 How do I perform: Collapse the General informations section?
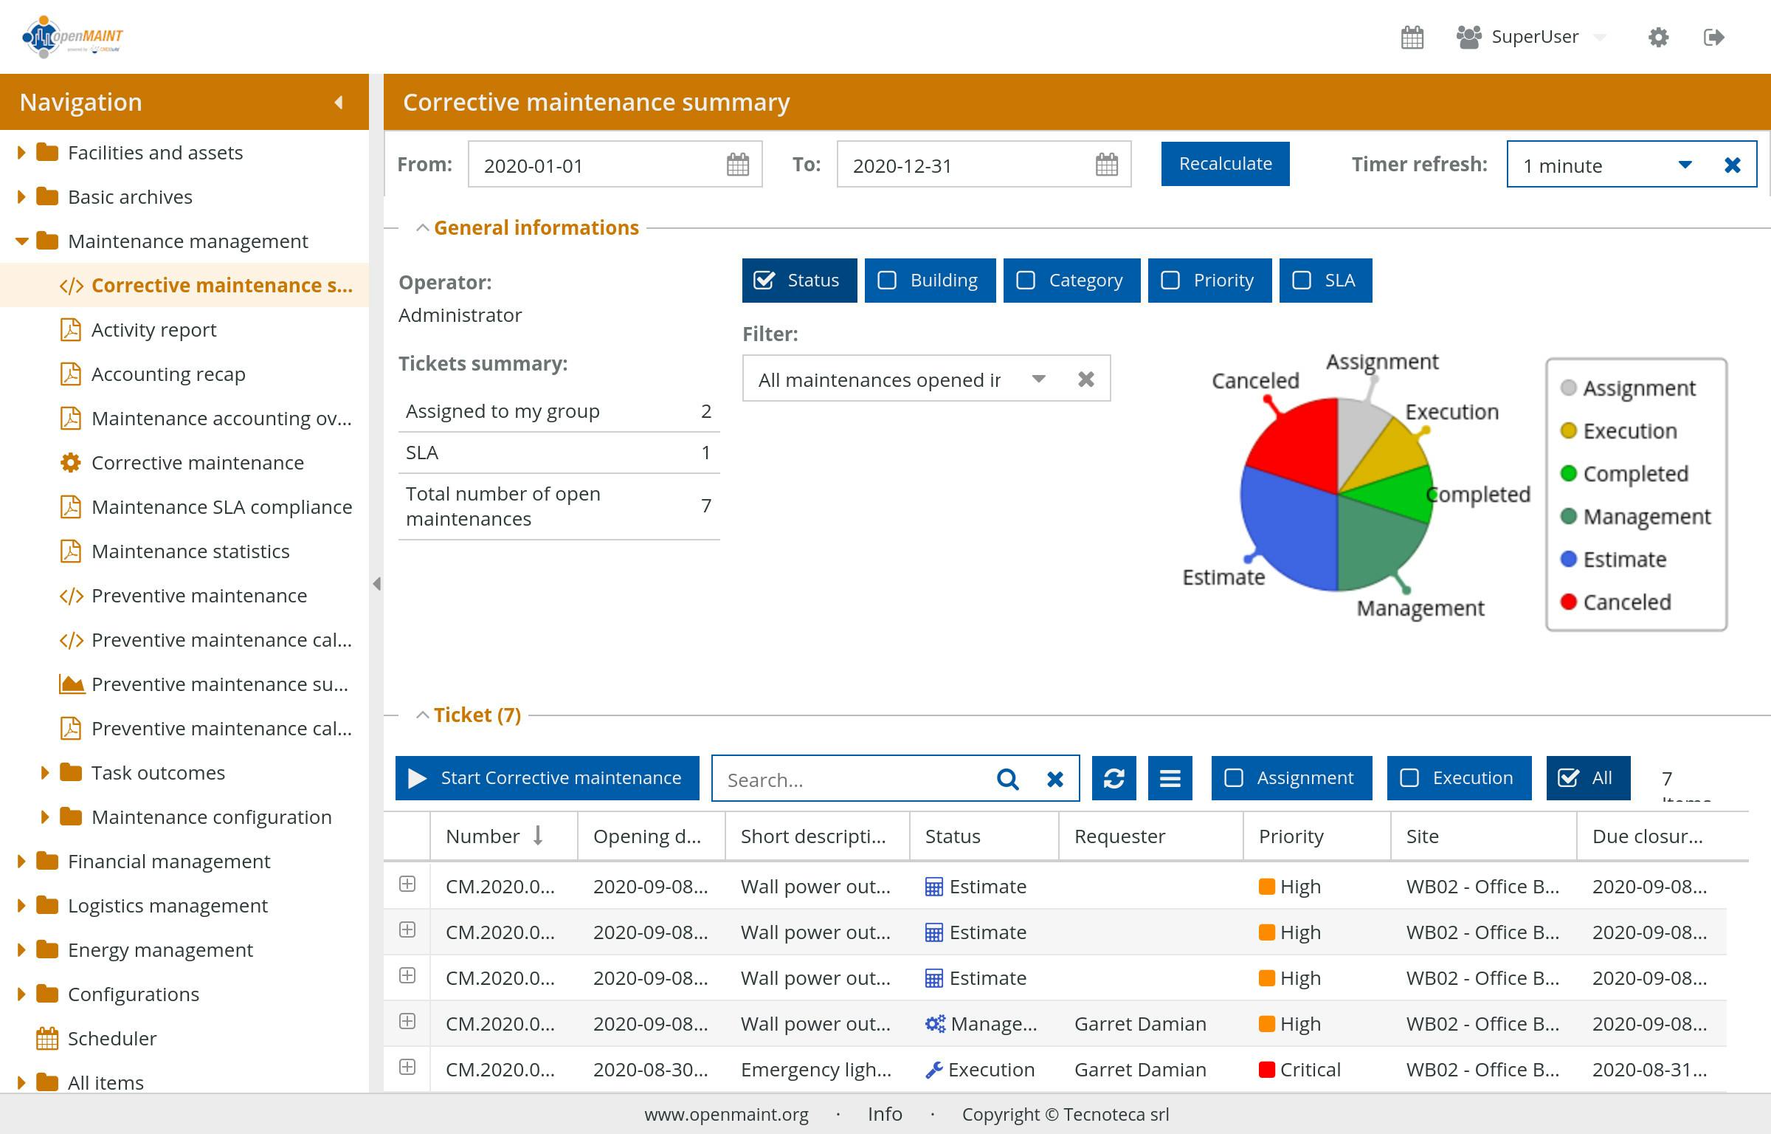(x=422, y=227)
